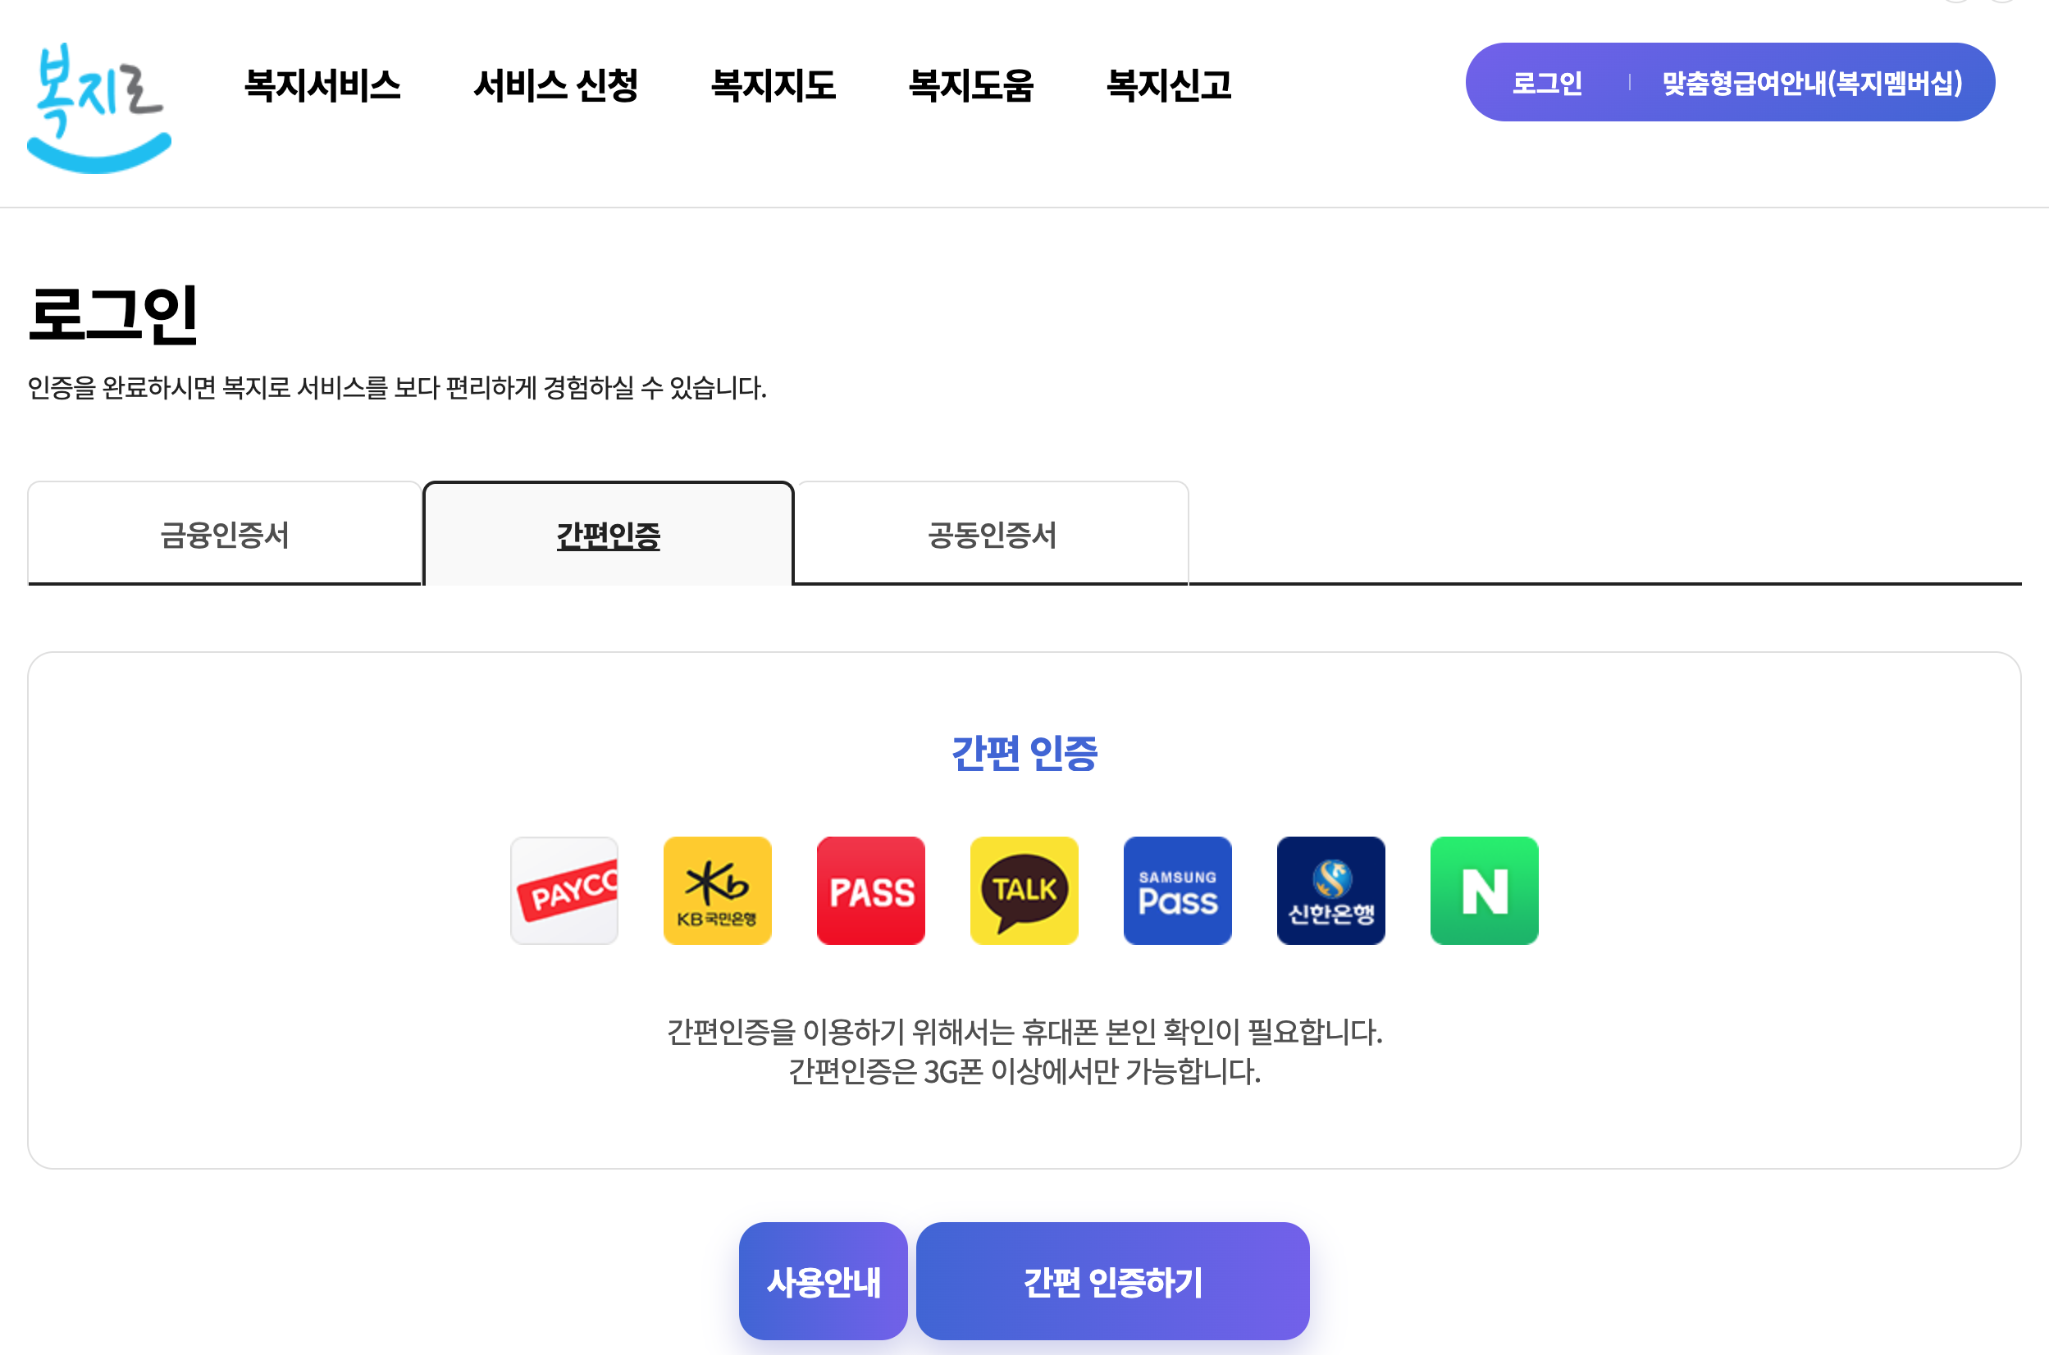The image size is (2049, 1355).
Task: Open the 서비스 신청 menu
Action: [x=555, y=84]
